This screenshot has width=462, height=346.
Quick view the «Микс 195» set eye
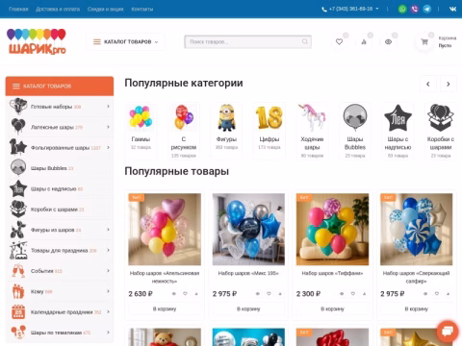(258, 293)
